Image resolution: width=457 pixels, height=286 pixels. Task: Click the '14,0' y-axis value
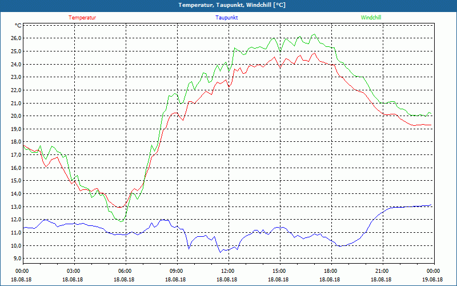(17, 194)
